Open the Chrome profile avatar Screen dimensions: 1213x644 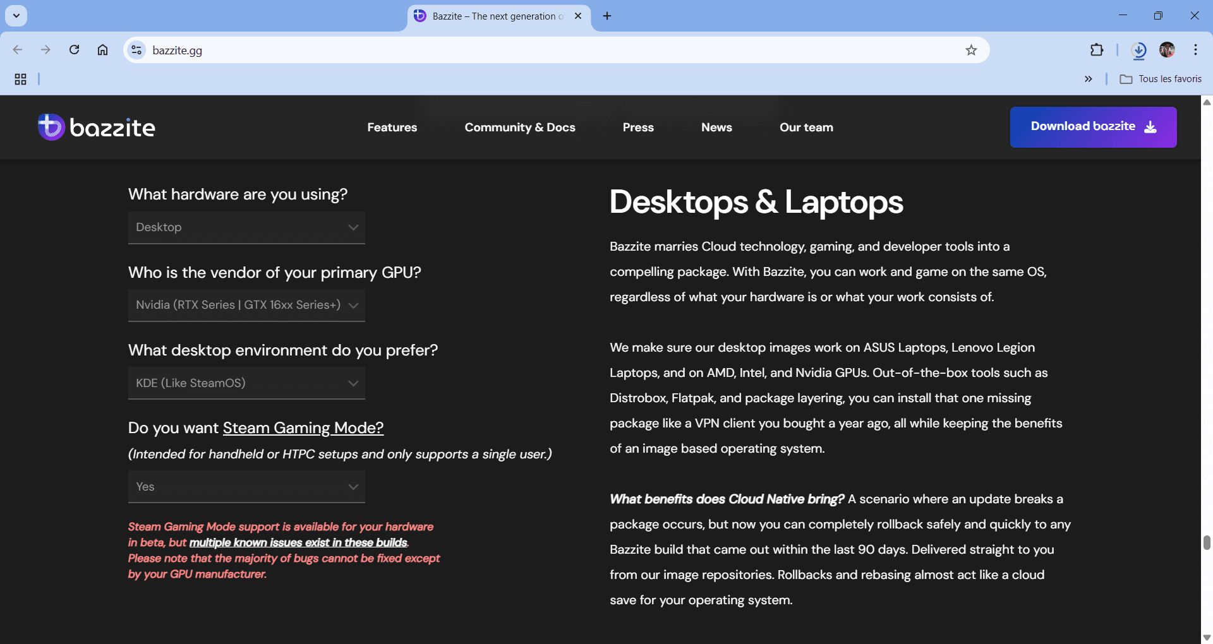coord(1167,50)
